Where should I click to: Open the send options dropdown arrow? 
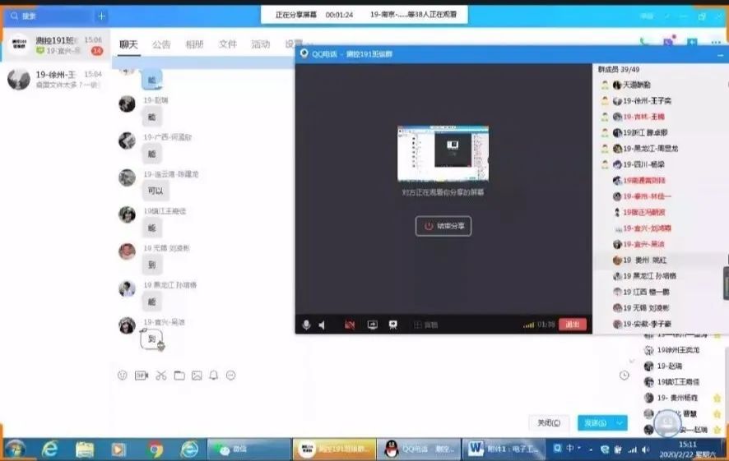tap(620, 422)
